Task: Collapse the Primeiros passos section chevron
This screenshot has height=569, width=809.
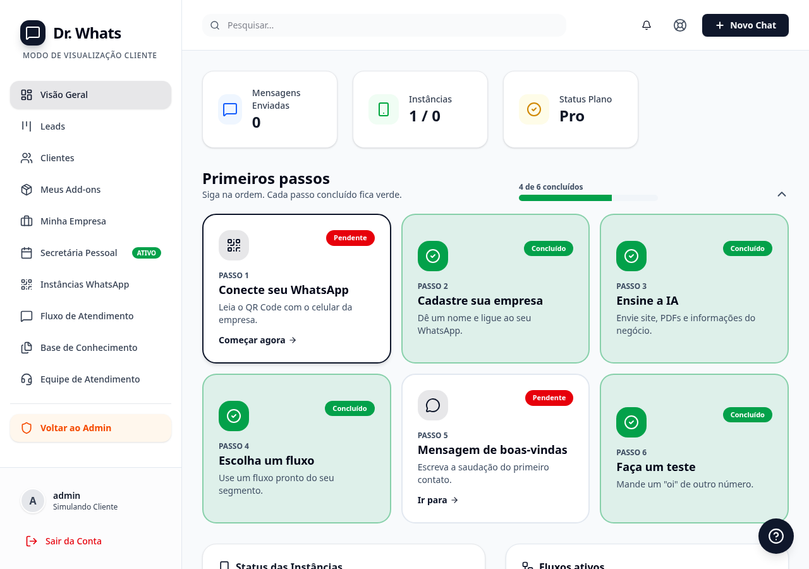Action: click(x=782, y=194)
